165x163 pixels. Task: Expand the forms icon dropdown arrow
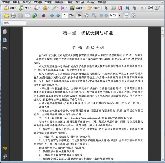(x=67, y=8)
